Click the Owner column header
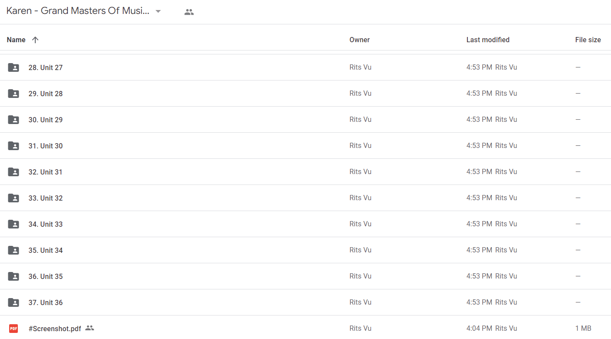 pyautogui.click(x=359, y=40)
